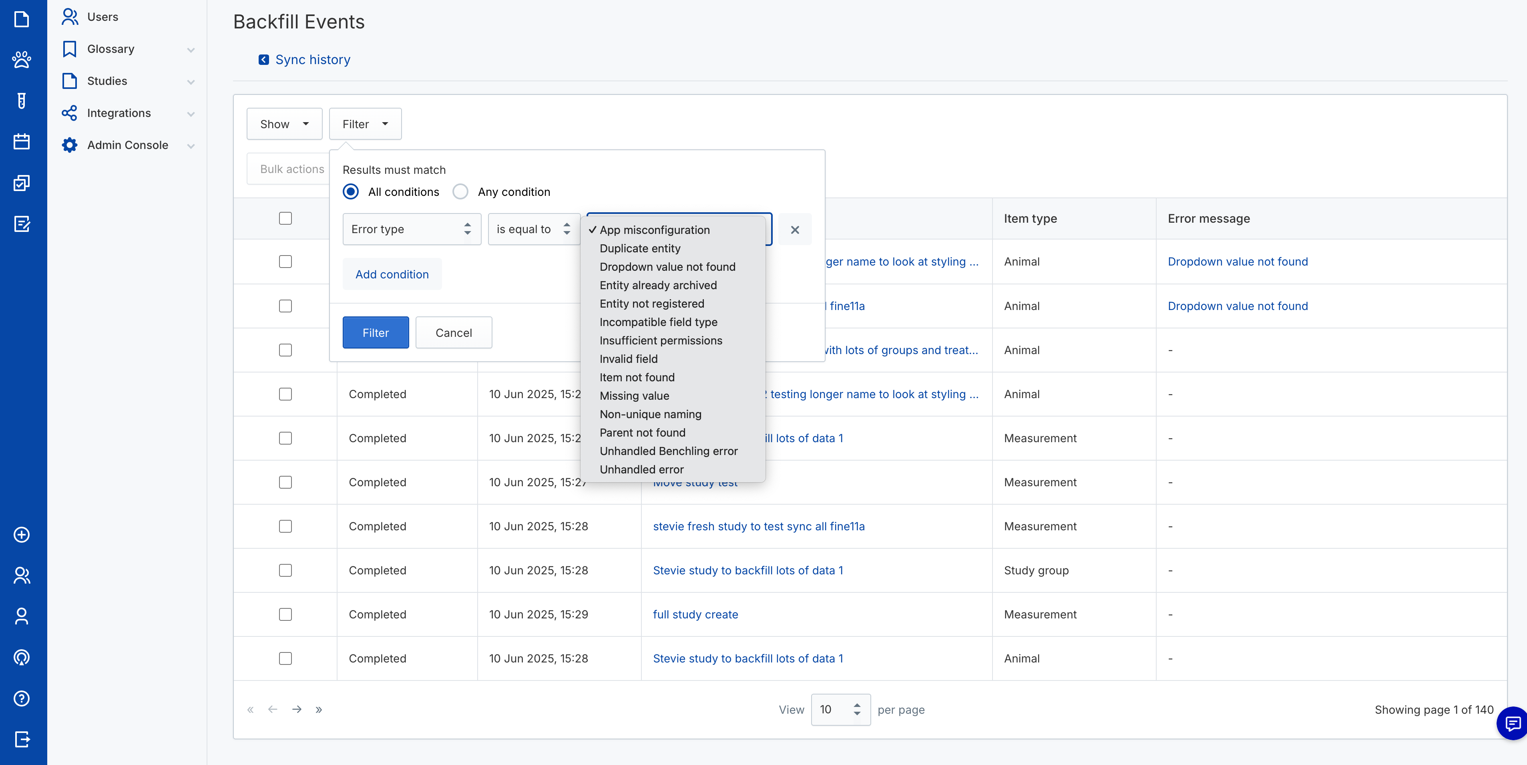Image resolution: width=1527 pixels, height=765 pixels.
Task: Click the Admin Console gear icon
Action: point(69,145)
